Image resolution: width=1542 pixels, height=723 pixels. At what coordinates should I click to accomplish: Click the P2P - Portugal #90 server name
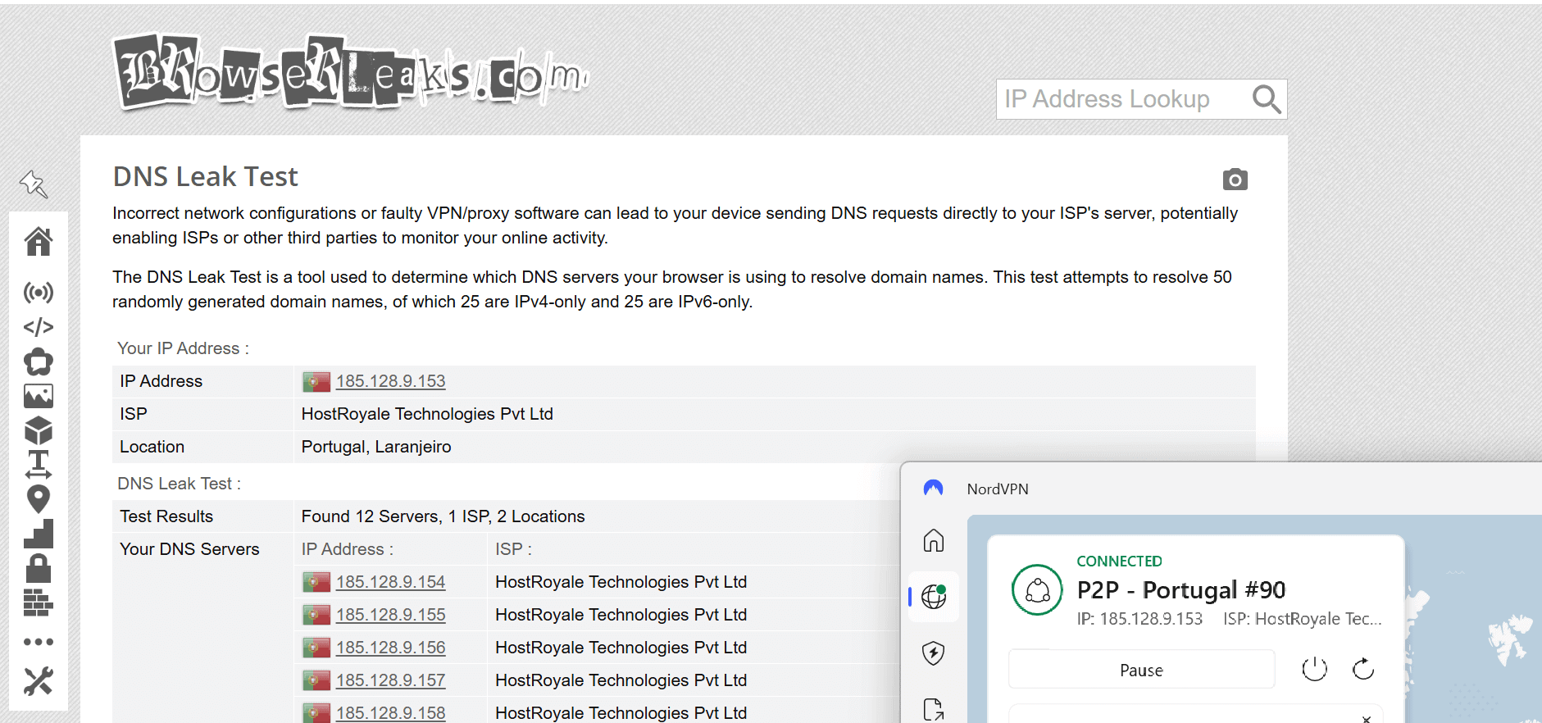coord(1180,590)
